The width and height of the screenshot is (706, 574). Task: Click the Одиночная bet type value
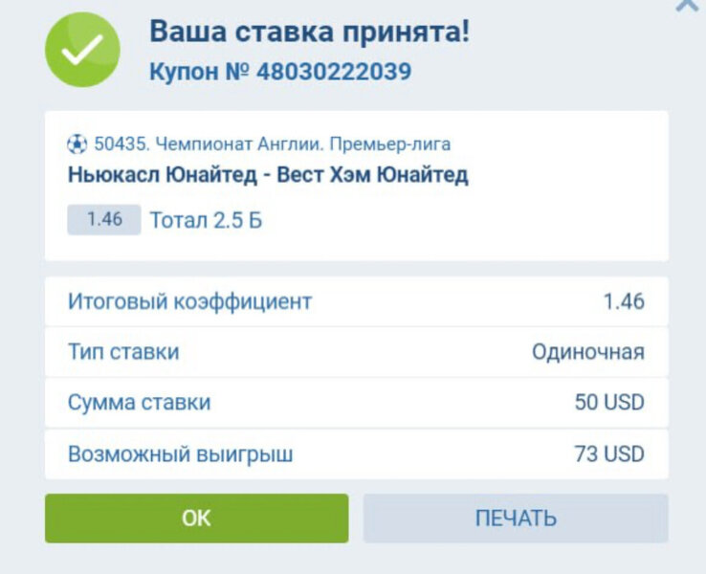coord(587,352)
